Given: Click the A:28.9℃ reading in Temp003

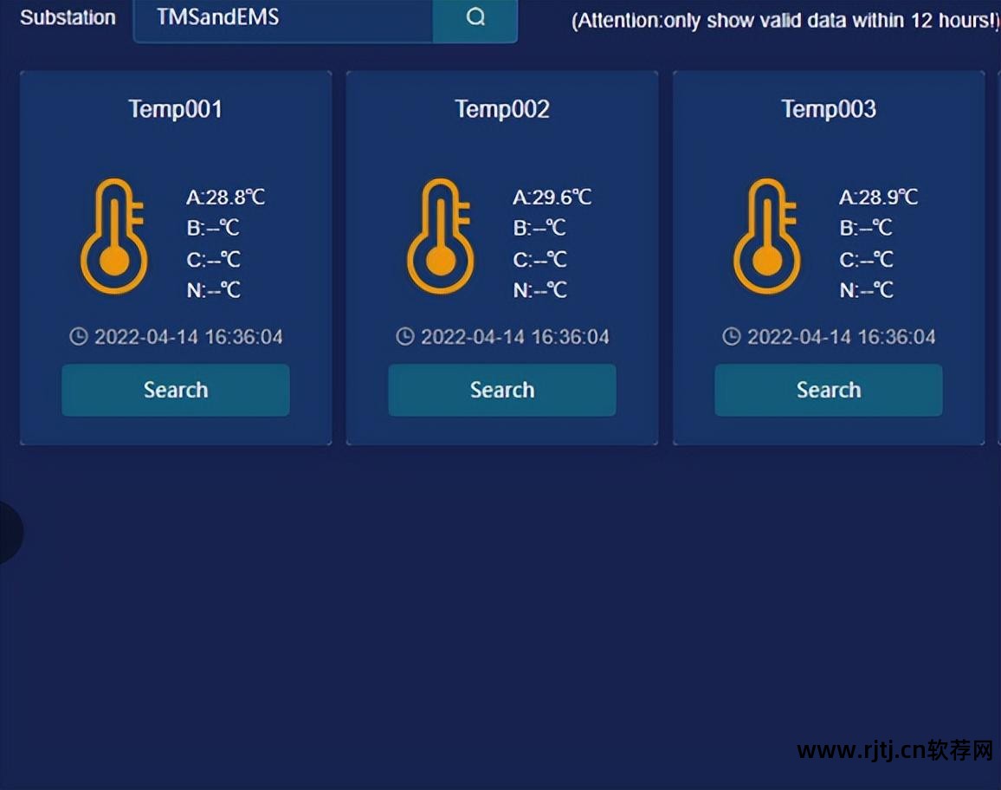Looking at the screenshot, I should click(x=878, y=197).
